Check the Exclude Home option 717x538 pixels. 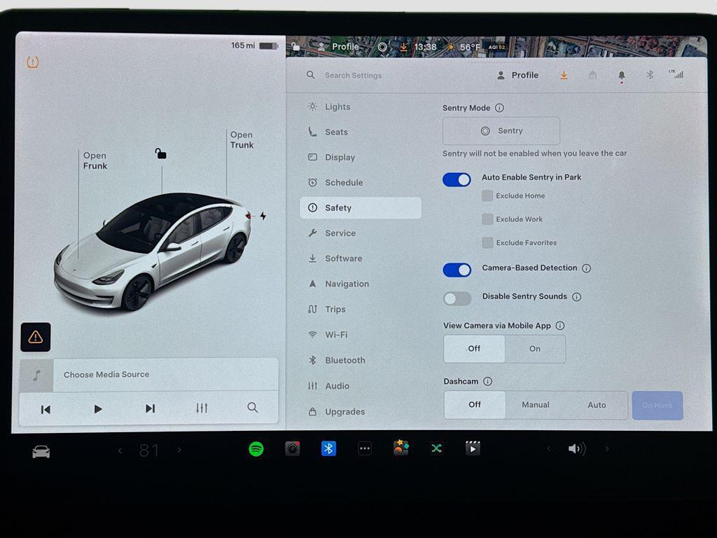point(487,196)
